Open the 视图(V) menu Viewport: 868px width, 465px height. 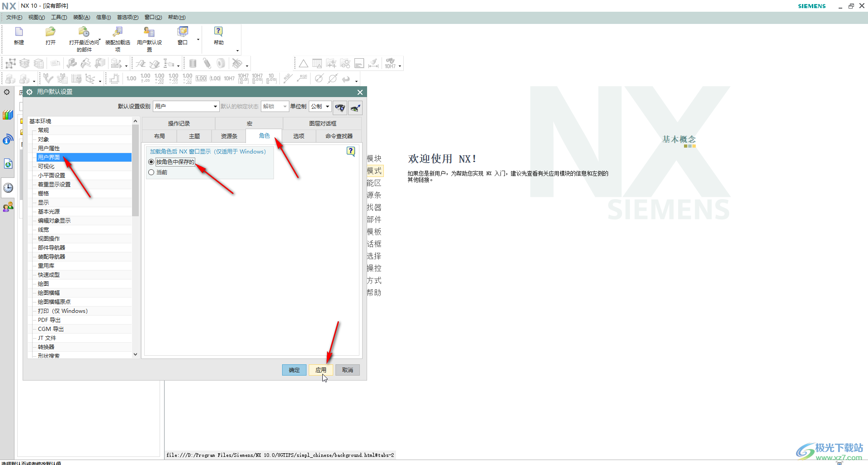37,17
